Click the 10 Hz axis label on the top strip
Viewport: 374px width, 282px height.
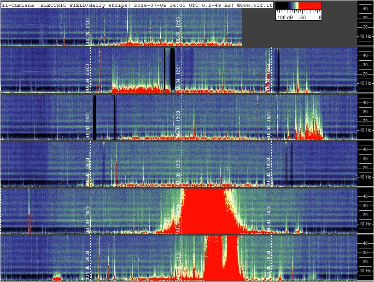pos(365,36)
